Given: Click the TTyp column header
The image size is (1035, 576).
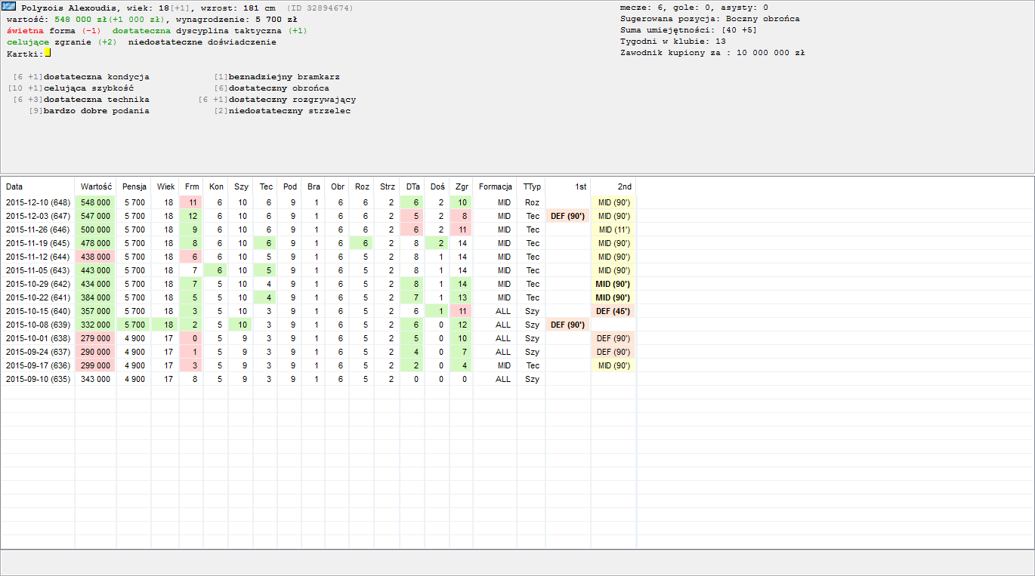Looking at the screenshot, I should pyautogui.click(x=532, y=186).
